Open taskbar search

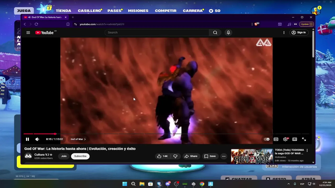pyautogui.click(x=133, y=184)
